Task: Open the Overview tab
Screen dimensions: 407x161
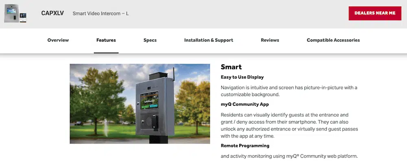Action: 58,40
